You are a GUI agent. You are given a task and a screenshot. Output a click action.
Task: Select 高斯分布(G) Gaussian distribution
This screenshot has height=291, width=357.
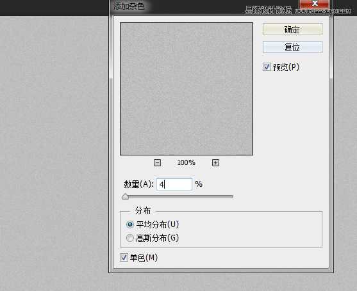pos(129,238)
